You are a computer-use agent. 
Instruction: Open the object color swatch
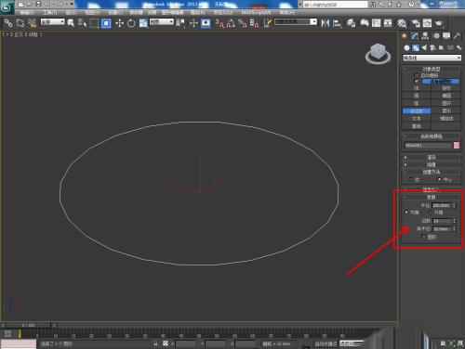click(457, 146)
